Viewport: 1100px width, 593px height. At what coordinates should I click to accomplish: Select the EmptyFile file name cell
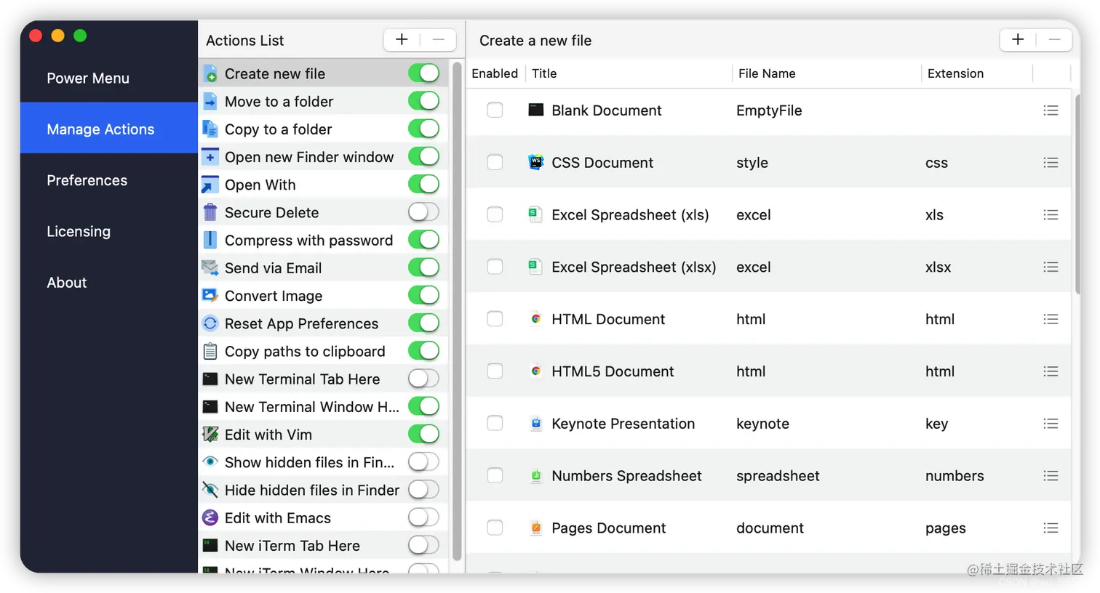click(x=769, y=110)
